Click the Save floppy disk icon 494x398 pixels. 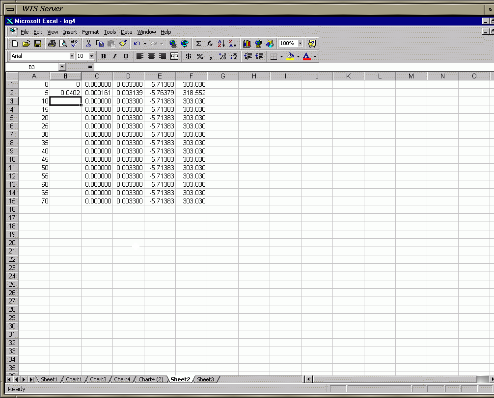tap(38, 44)
